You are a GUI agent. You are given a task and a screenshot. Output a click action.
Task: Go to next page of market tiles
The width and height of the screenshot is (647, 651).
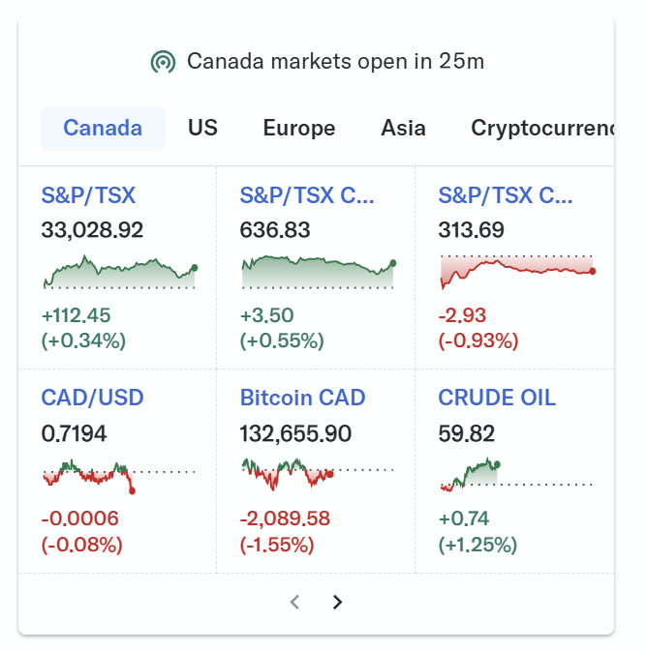tap(337, 602)
